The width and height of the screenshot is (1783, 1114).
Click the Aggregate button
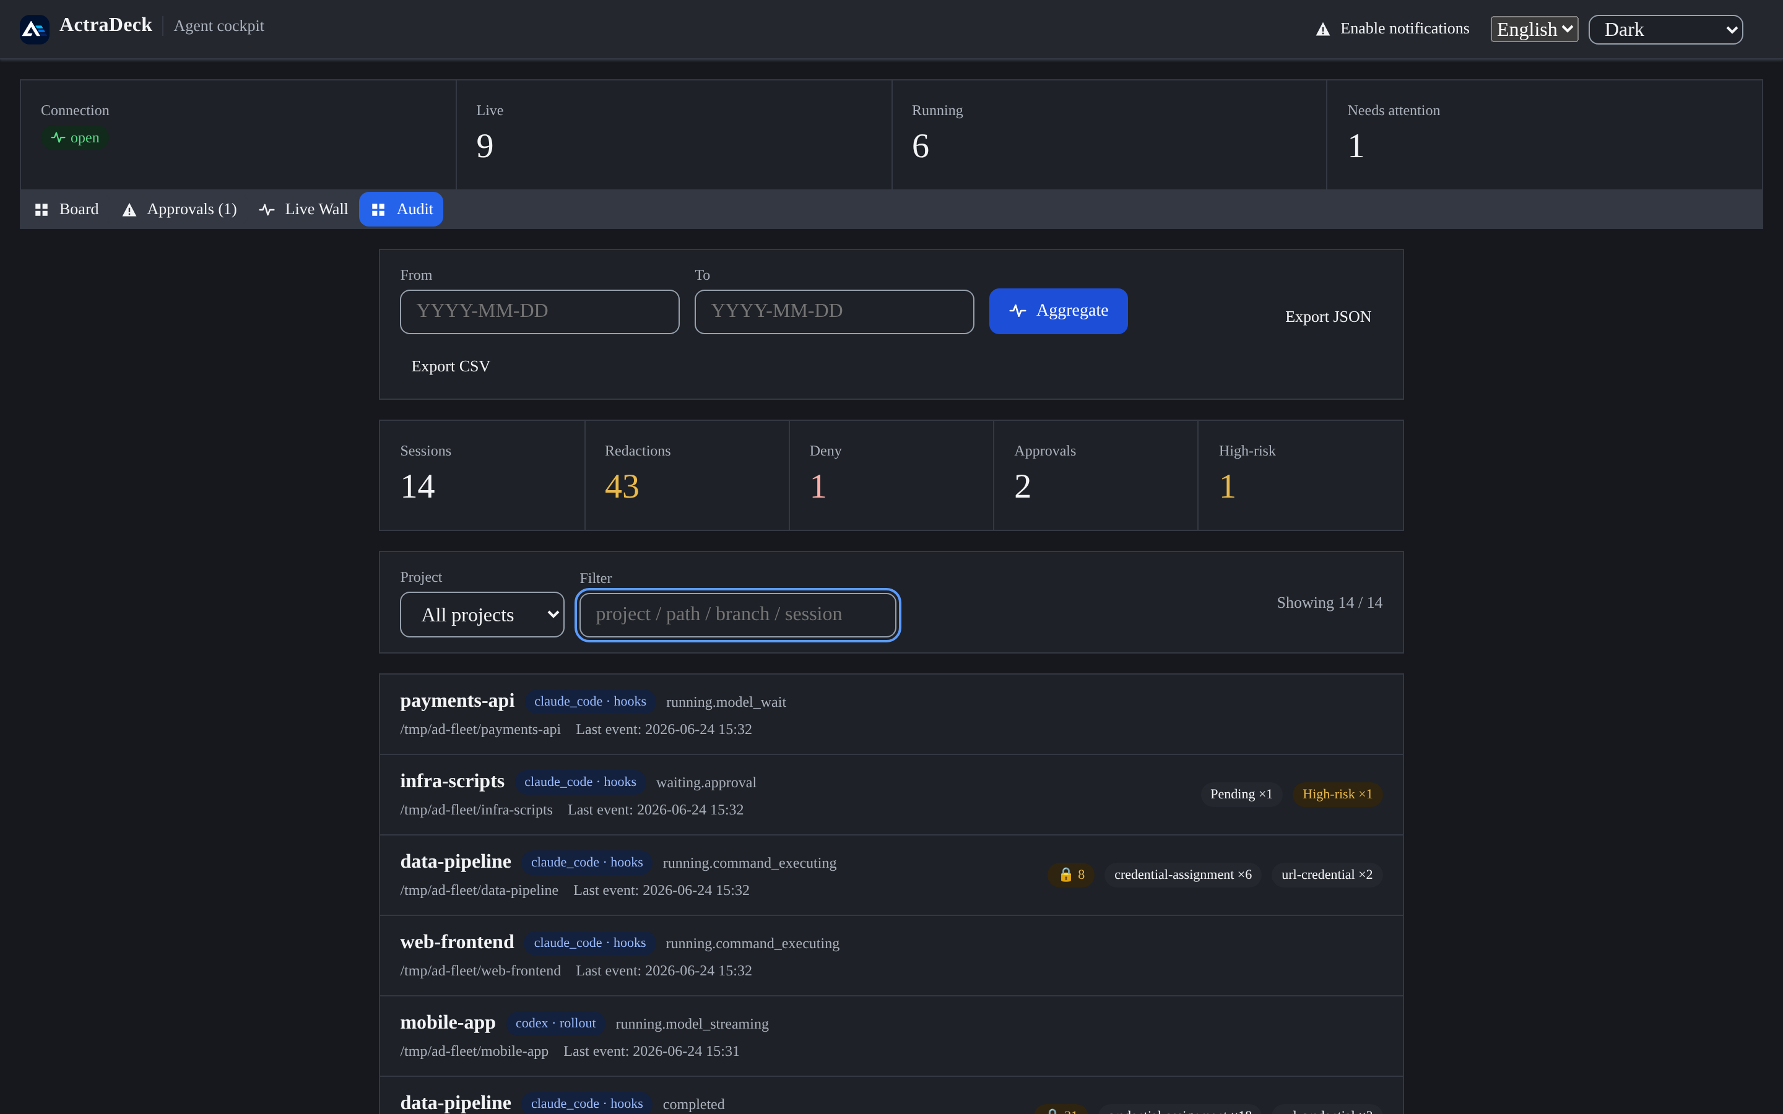pos(1058,311)
